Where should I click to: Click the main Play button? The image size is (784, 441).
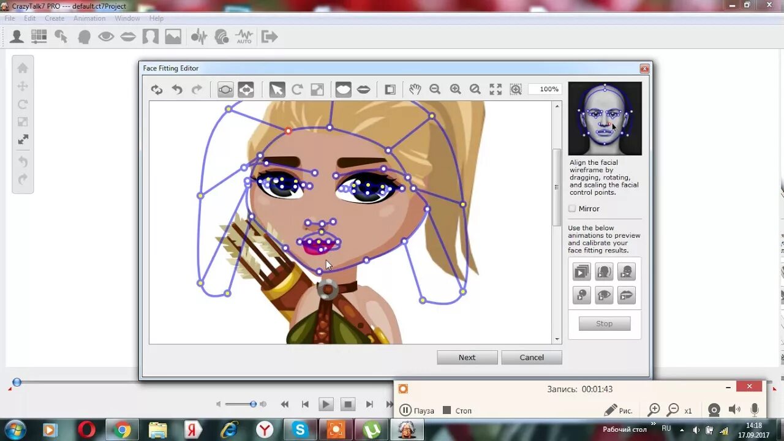tap(326, 404)
